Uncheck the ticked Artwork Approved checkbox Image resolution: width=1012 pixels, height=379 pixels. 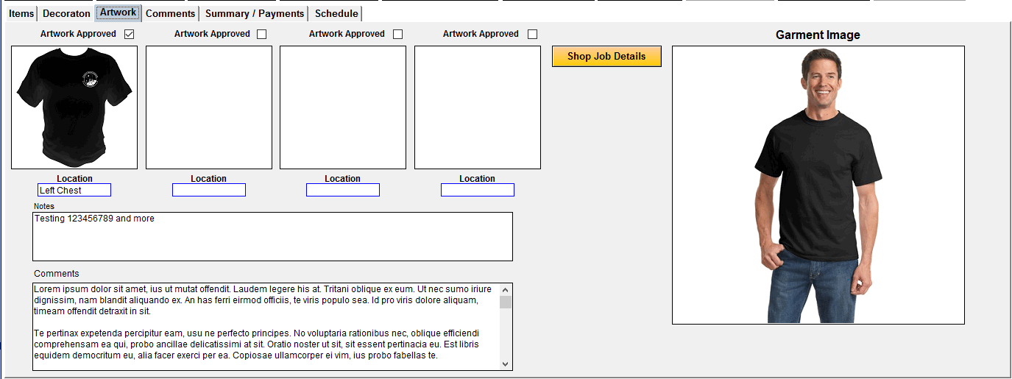[130, 34]
